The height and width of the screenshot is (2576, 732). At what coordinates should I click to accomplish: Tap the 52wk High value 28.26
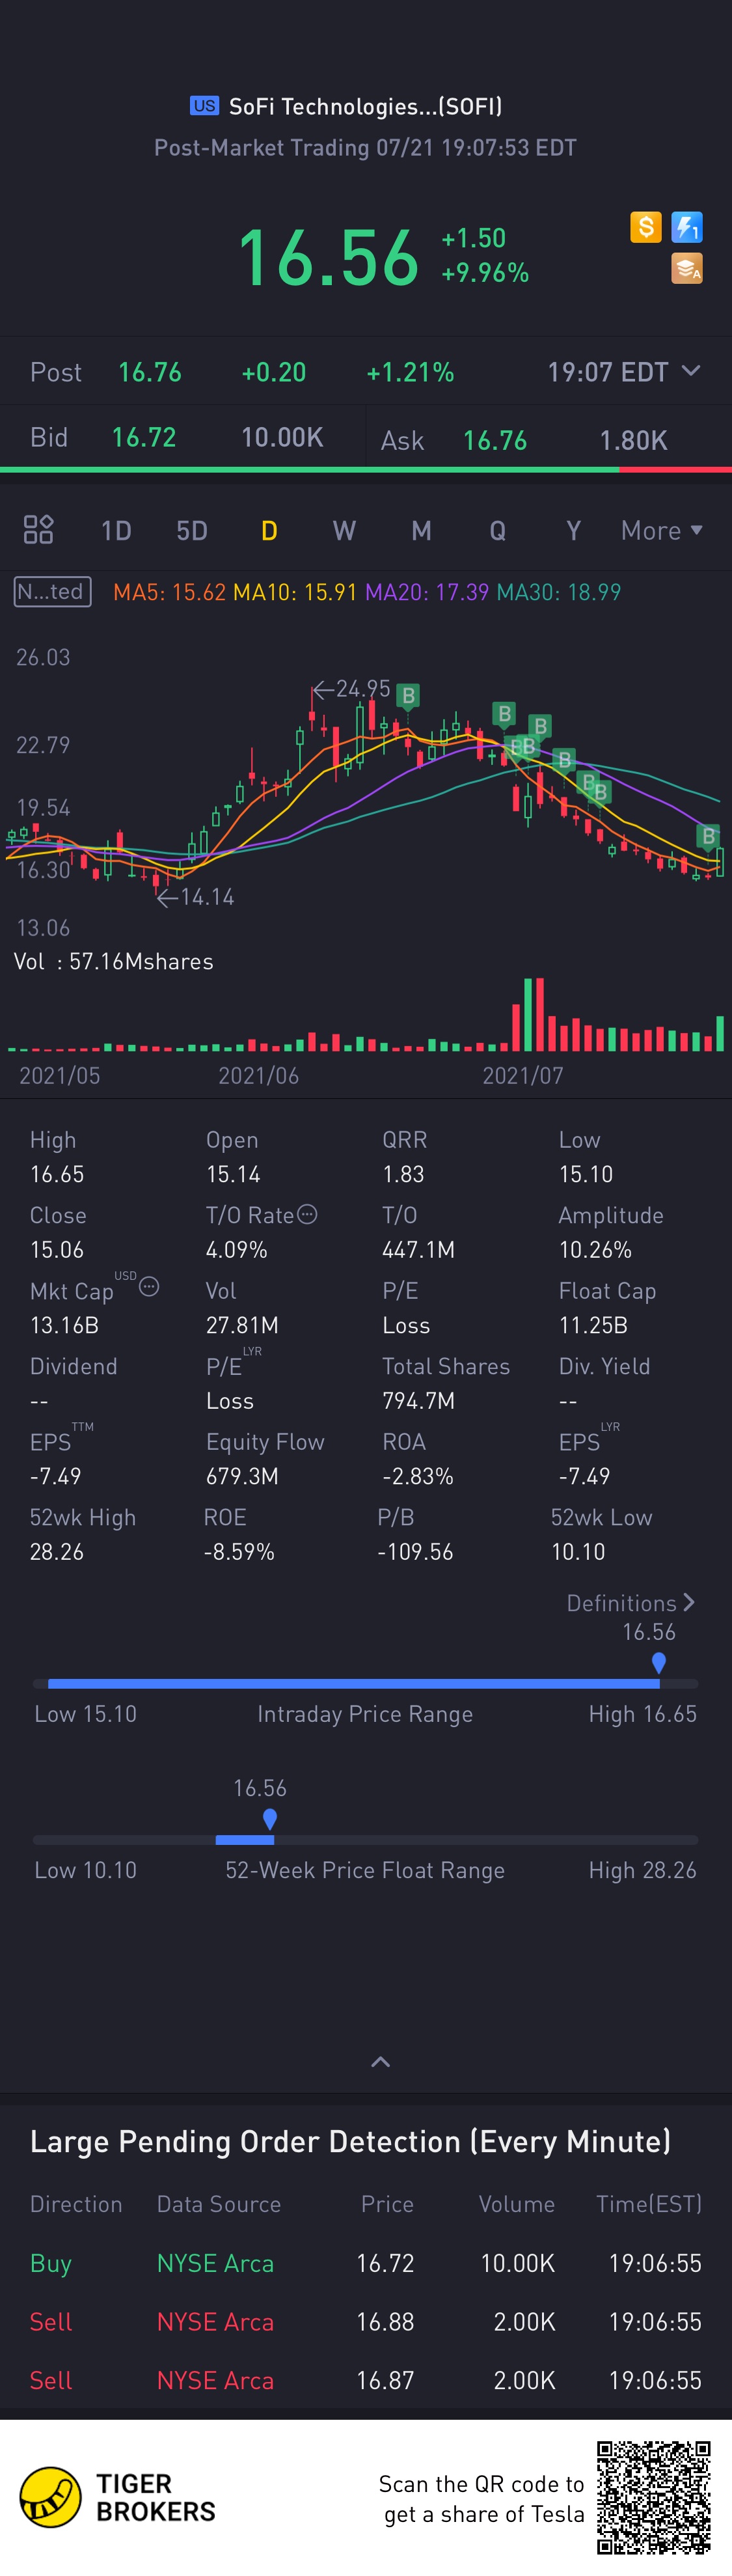[x=57, y=1551]
